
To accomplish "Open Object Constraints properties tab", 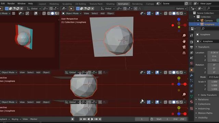I will 192,91.
